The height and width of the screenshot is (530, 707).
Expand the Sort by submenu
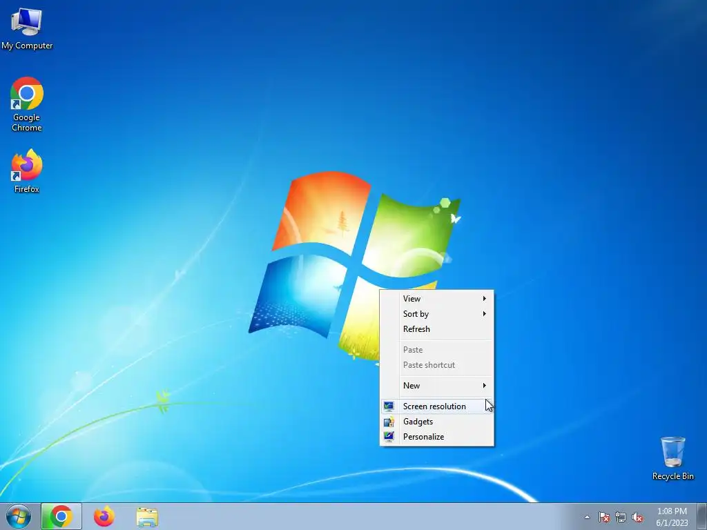tap(436, 314)
